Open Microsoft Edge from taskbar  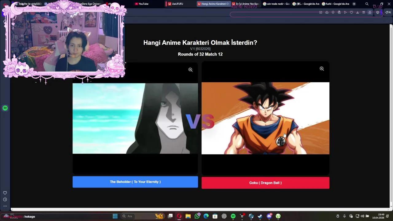tap(206, 216)
